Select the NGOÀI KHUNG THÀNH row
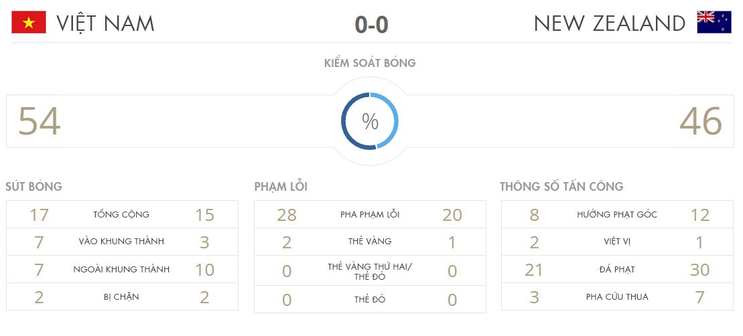The height and width of the screenshot is (336, 743). coord(121,270)
